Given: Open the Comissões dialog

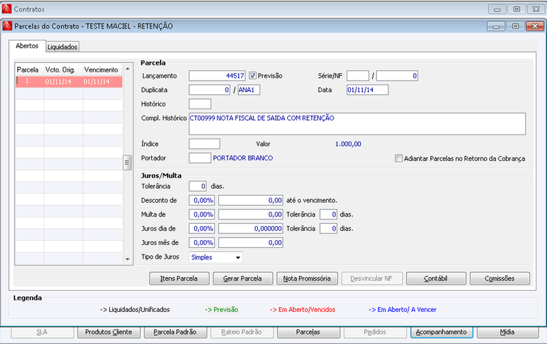Looking at the screenshot, I should click(500, 278).
